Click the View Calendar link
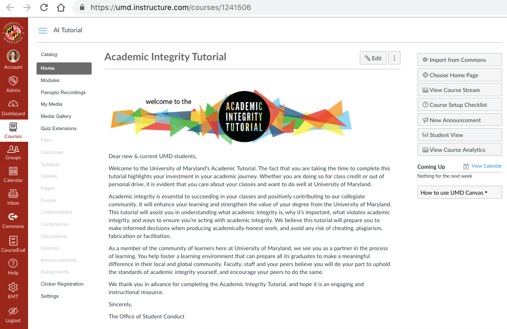The image size is (507, 329). 486,166
